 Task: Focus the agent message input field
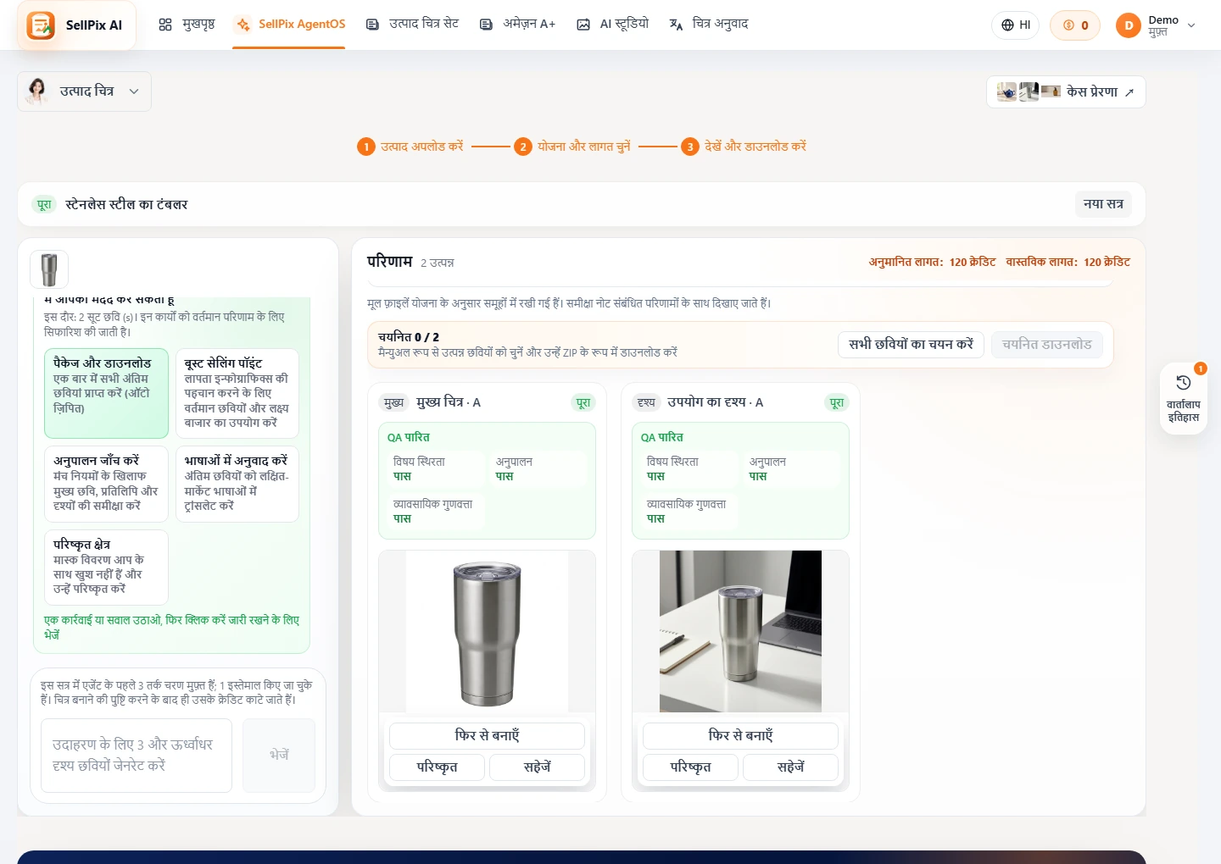pos(137,756)
